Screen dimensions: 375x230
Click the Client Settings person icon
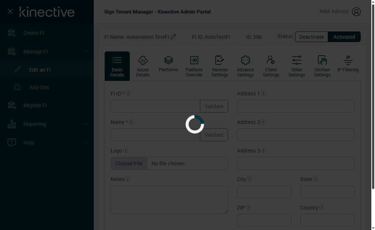(271, 60)
